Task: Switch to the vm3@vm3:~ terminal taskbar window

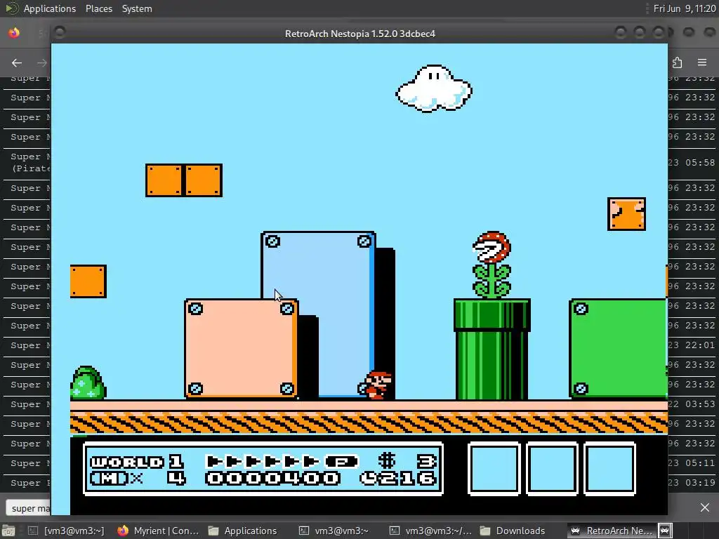Action: click(x=334, y=531)
